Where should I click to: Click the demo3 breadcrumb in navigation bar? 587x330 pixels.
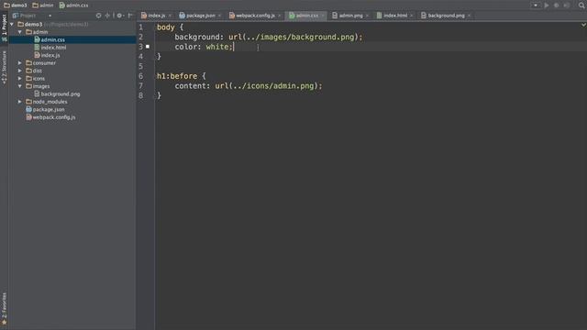click(x=16, y=5)
